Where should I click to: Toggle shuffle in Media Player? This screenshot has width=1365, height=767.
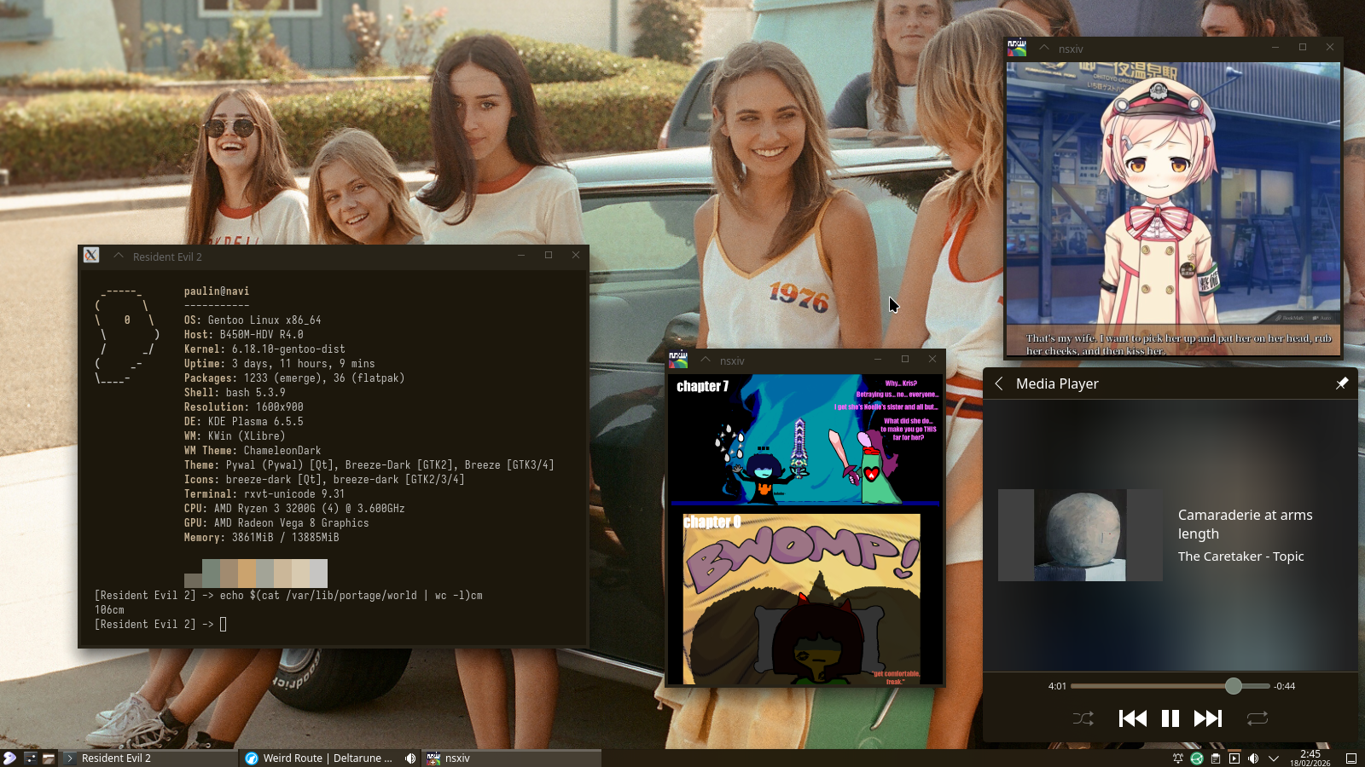pos(1083,718)
